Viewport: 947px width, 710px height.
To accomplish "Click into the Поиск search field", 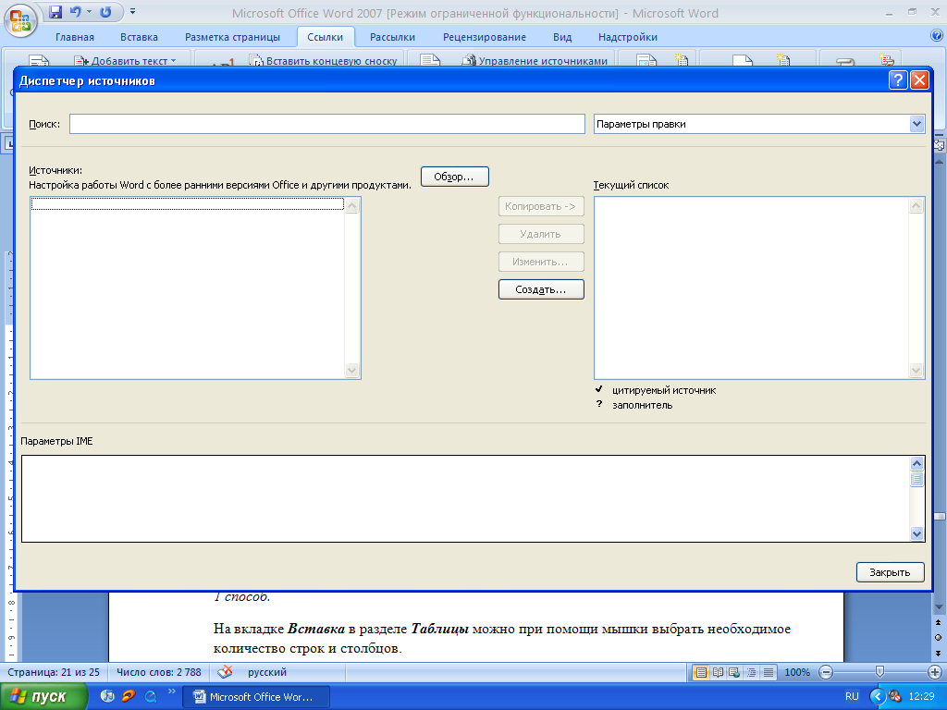I will [327, 124].
